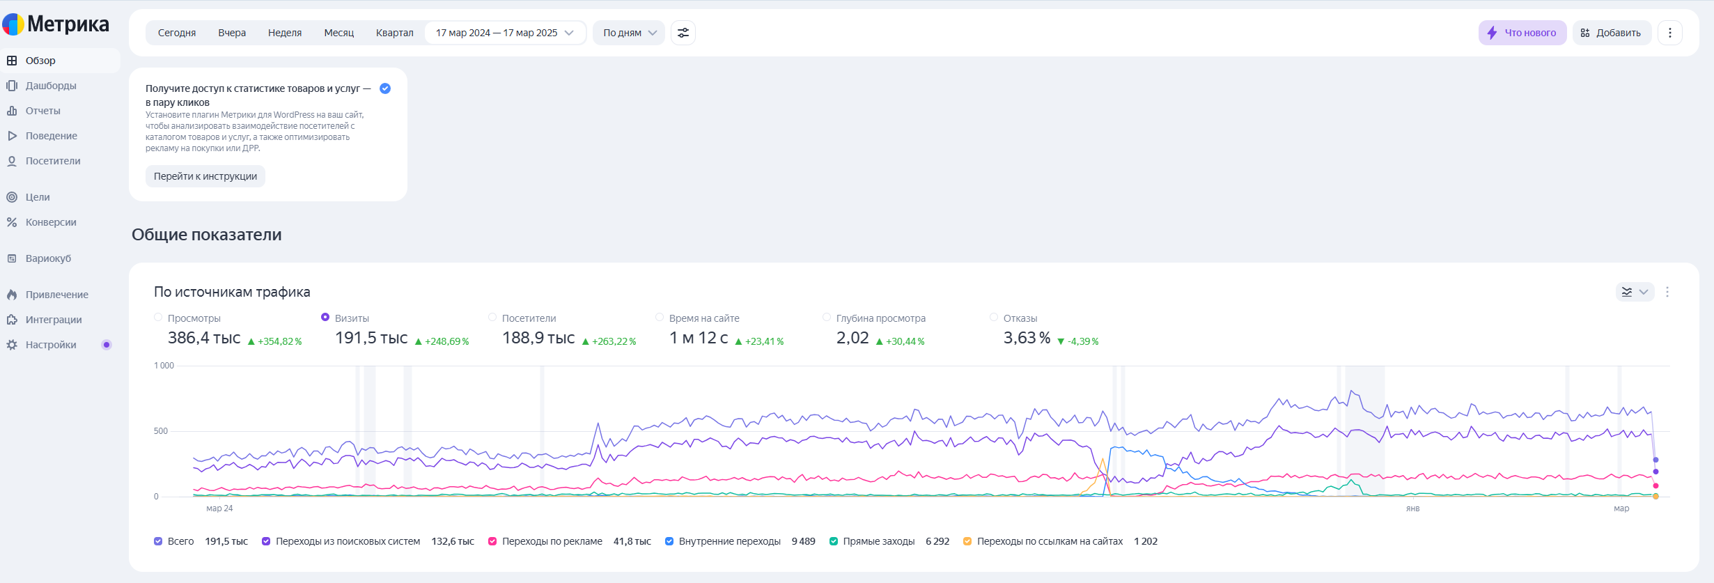The image size is (1714, 583).
Task: Dismiss banner using blue checkmark icon
Action: tap(385, 88)
